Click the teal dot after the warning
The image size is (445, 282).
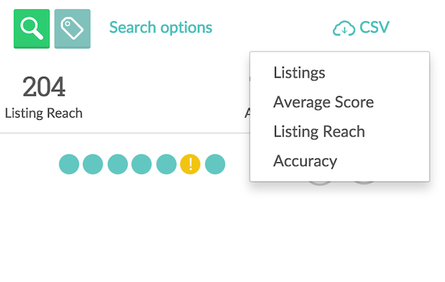(x=215, y=164)
